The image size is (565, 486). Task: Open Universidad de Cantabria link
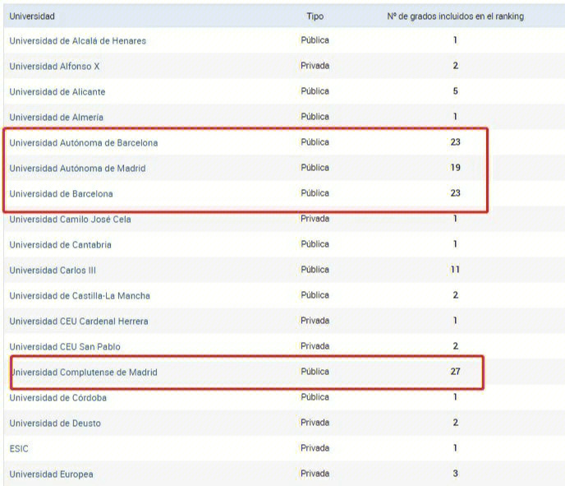pyautogui.click(x=60, y=244)
